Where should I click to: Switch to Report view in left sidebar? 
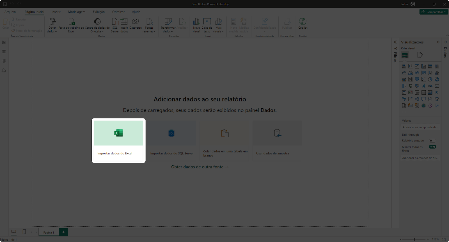point(4,42)
